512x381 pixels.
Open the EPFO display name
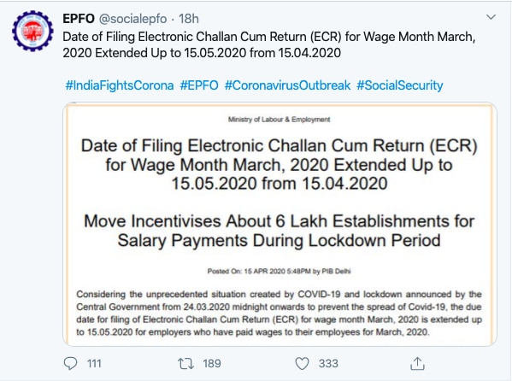[x=79, y=19]
